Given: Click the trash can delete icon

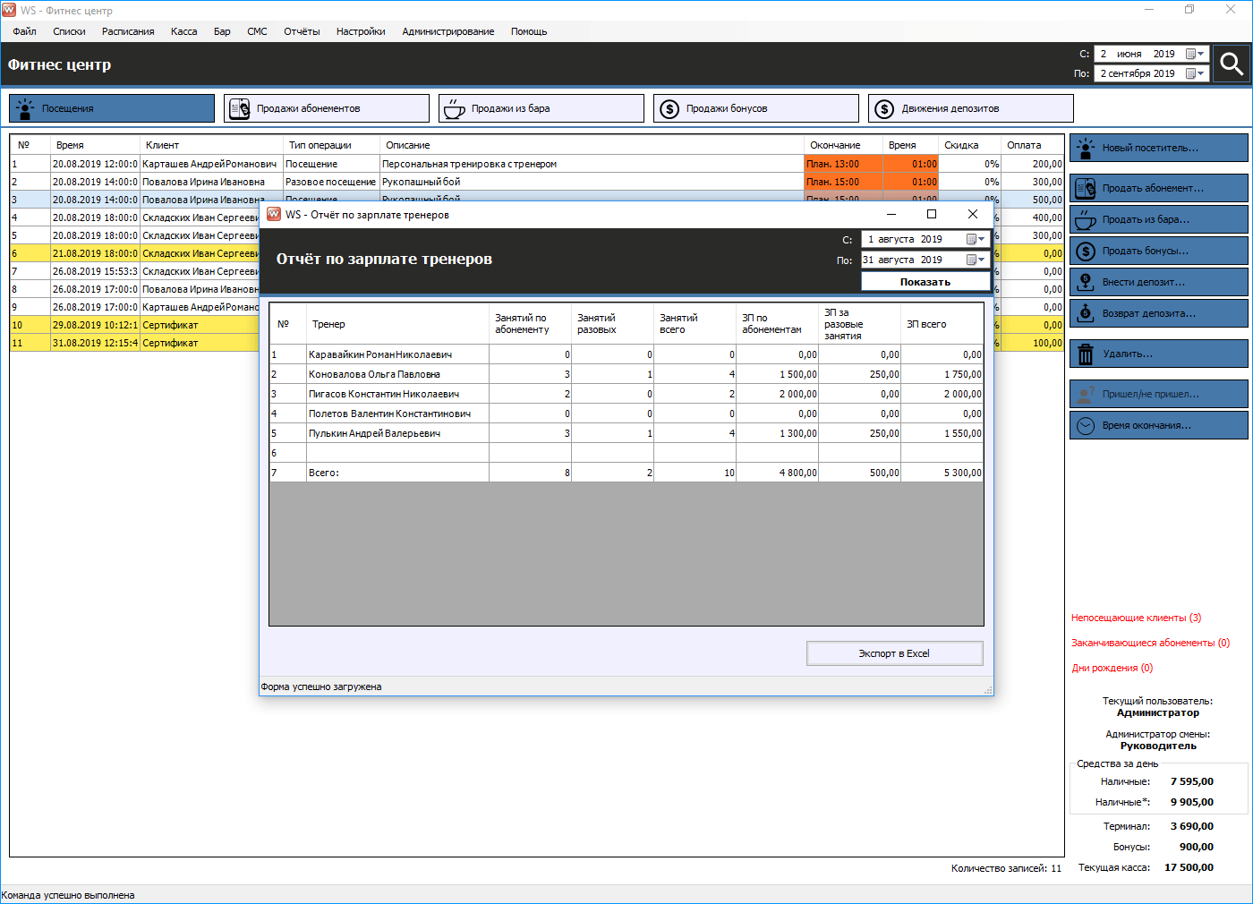Looking at the screenshot, I should [x=1086, y=354].
